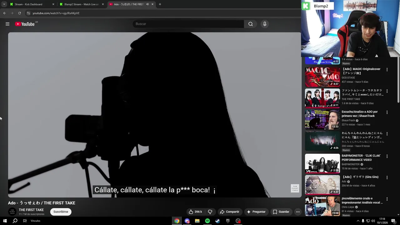Open the ShaunTrack reaction thumbnail

pos(322,119)
